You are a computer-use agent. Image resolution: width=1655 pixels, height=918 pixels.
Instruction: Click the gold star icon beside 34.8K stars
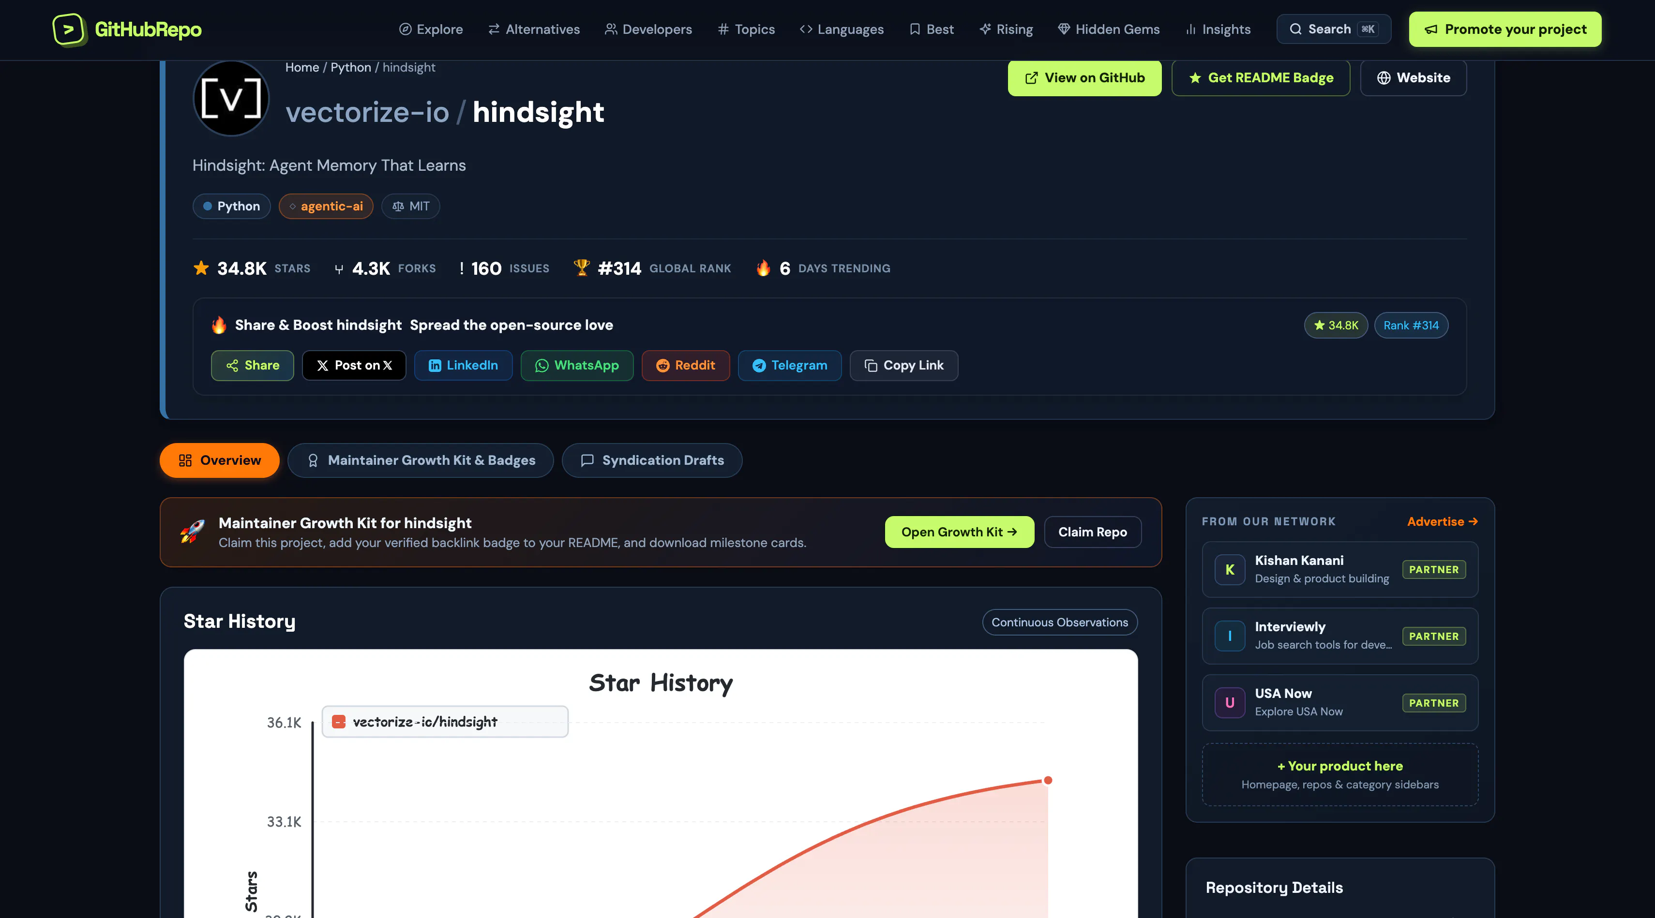(x=201, y=267)
